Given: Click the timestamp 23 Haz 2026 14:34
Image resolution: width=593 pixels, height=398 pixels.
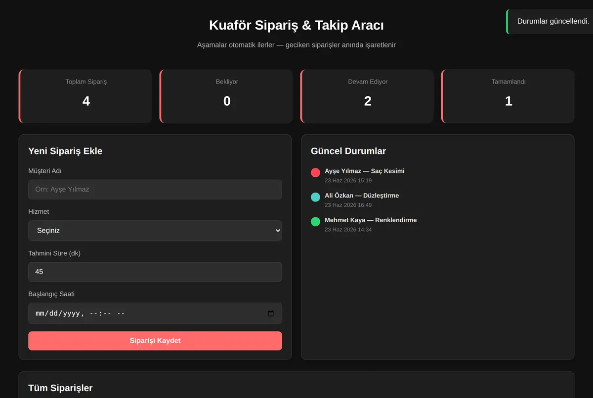Looking at the screenshot, I should 348,230.
